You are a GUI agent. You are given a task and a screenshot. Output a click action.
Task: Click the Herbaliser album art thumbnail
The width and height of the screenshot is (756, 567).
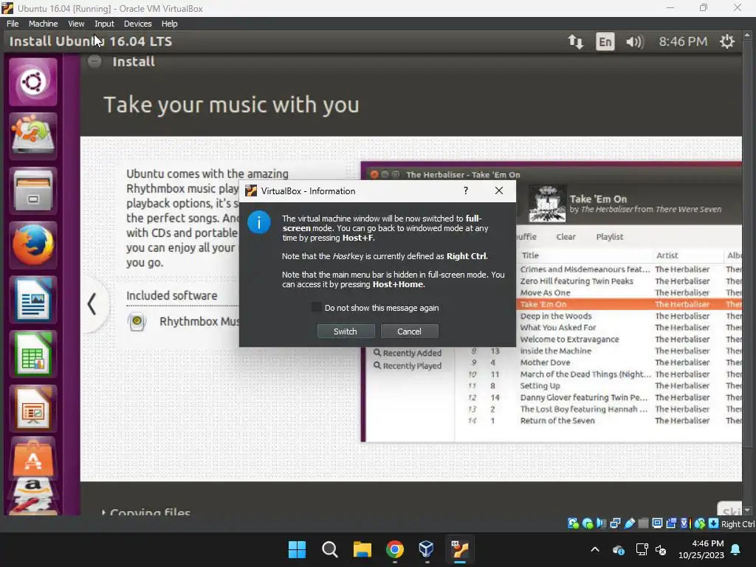(x=547, y=204)
